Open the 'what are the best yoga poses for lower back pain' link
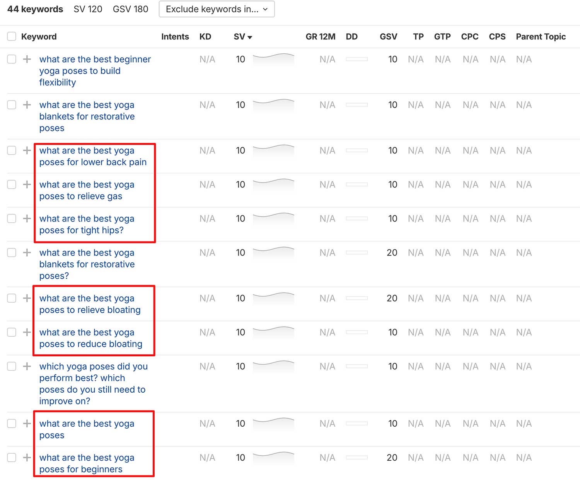Screen dimensions: 580x480 93,157
